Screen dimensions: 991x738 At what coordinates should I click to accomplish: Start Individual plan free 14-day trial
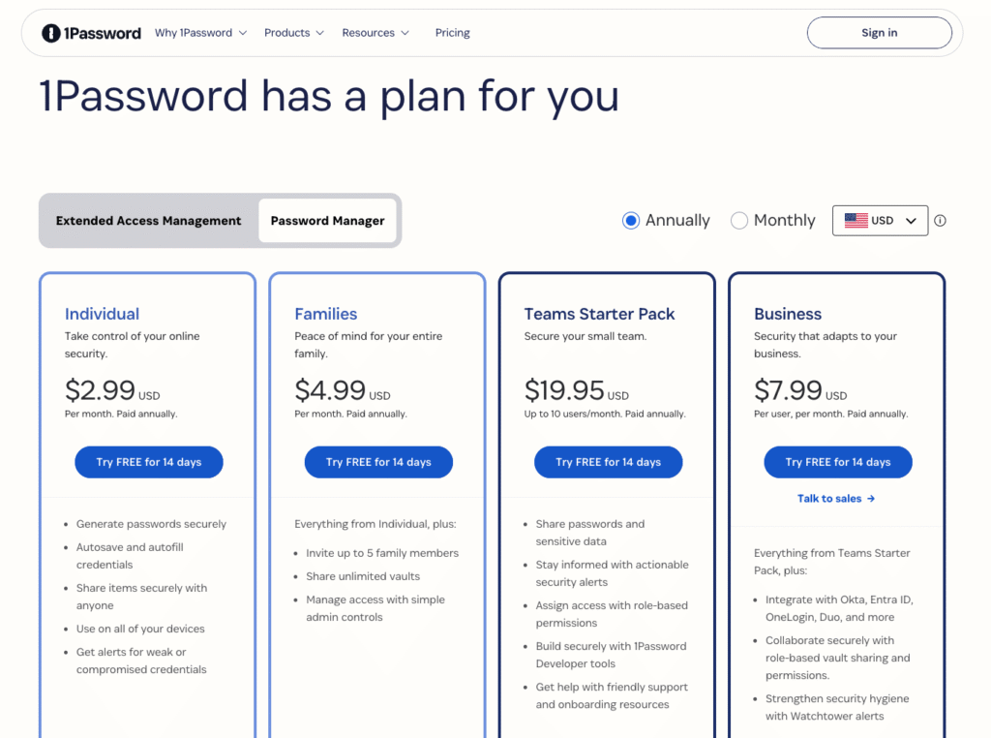click(148, 462)
